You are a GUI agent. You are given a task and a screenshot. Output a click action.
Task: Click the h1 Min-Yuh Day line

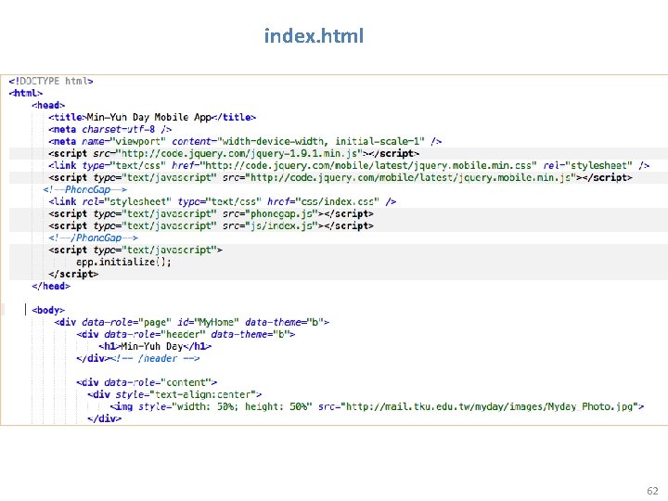pyautogui.click(x=155, y=346)
